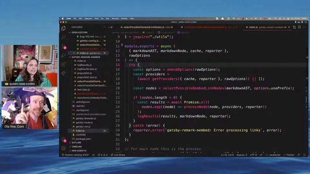Click the git branch indicator in status bar
The width and height of the screenshot is (310, 174).
[76, 155]
